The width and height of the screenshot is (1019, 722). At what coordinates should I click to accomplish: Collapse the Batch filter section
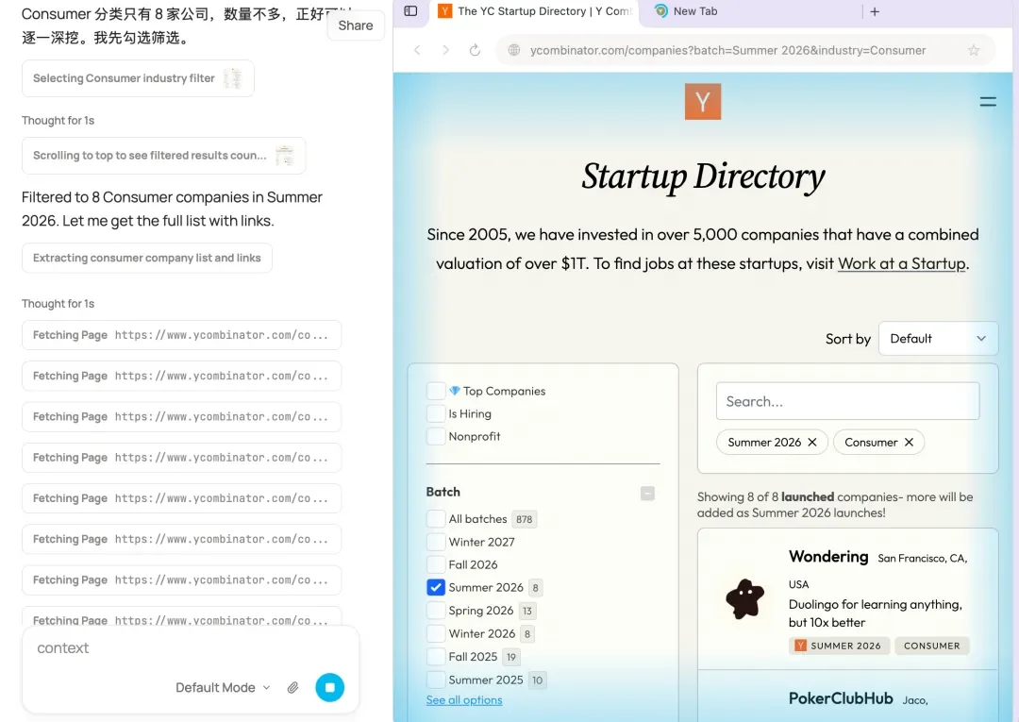647,494
